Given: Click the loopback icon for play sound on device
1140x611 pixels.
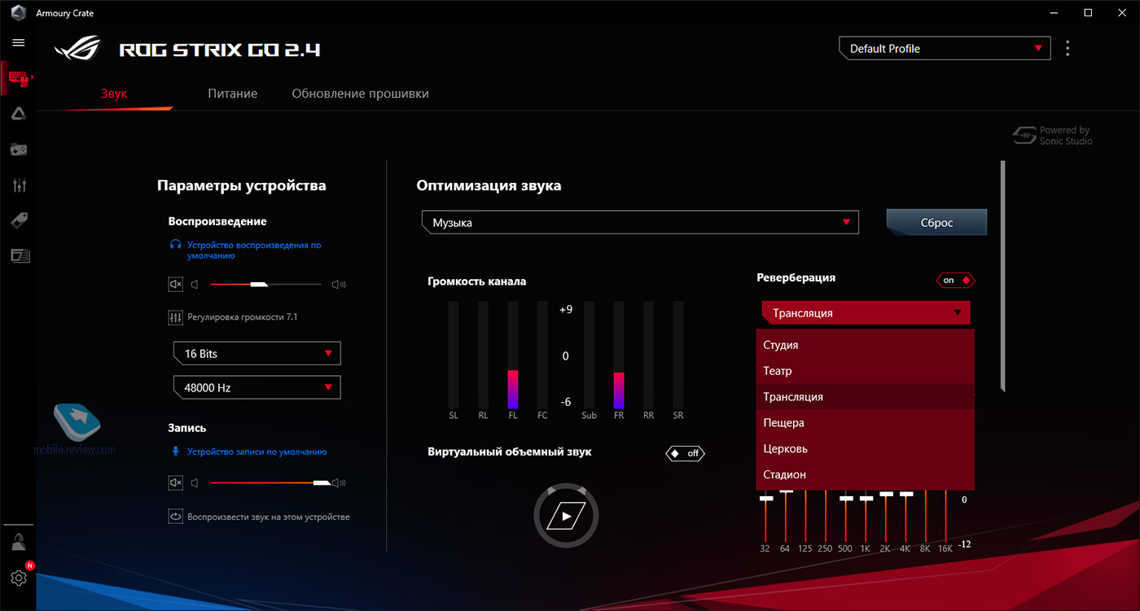Looking at the screenshot, I should click(x=176, y=516).
